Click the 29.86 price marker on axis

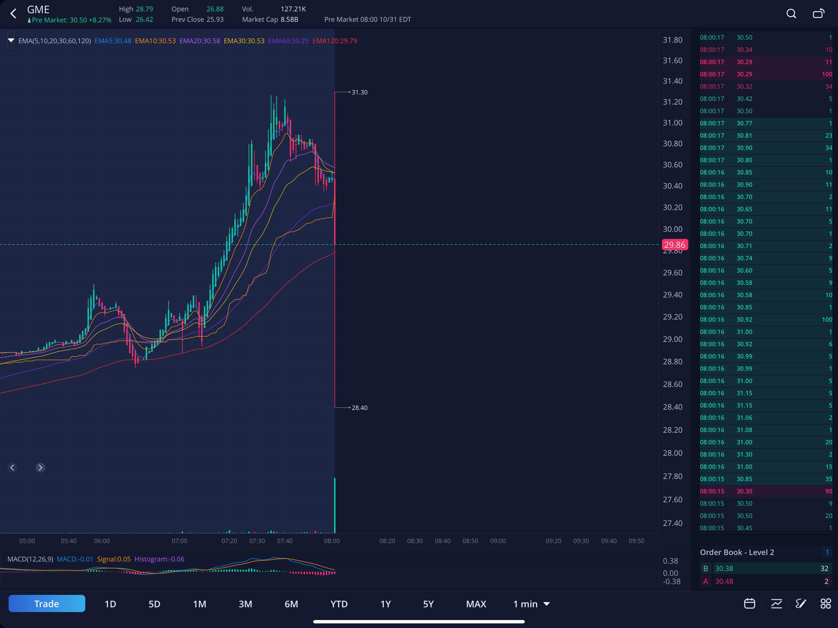pos(674,245)
